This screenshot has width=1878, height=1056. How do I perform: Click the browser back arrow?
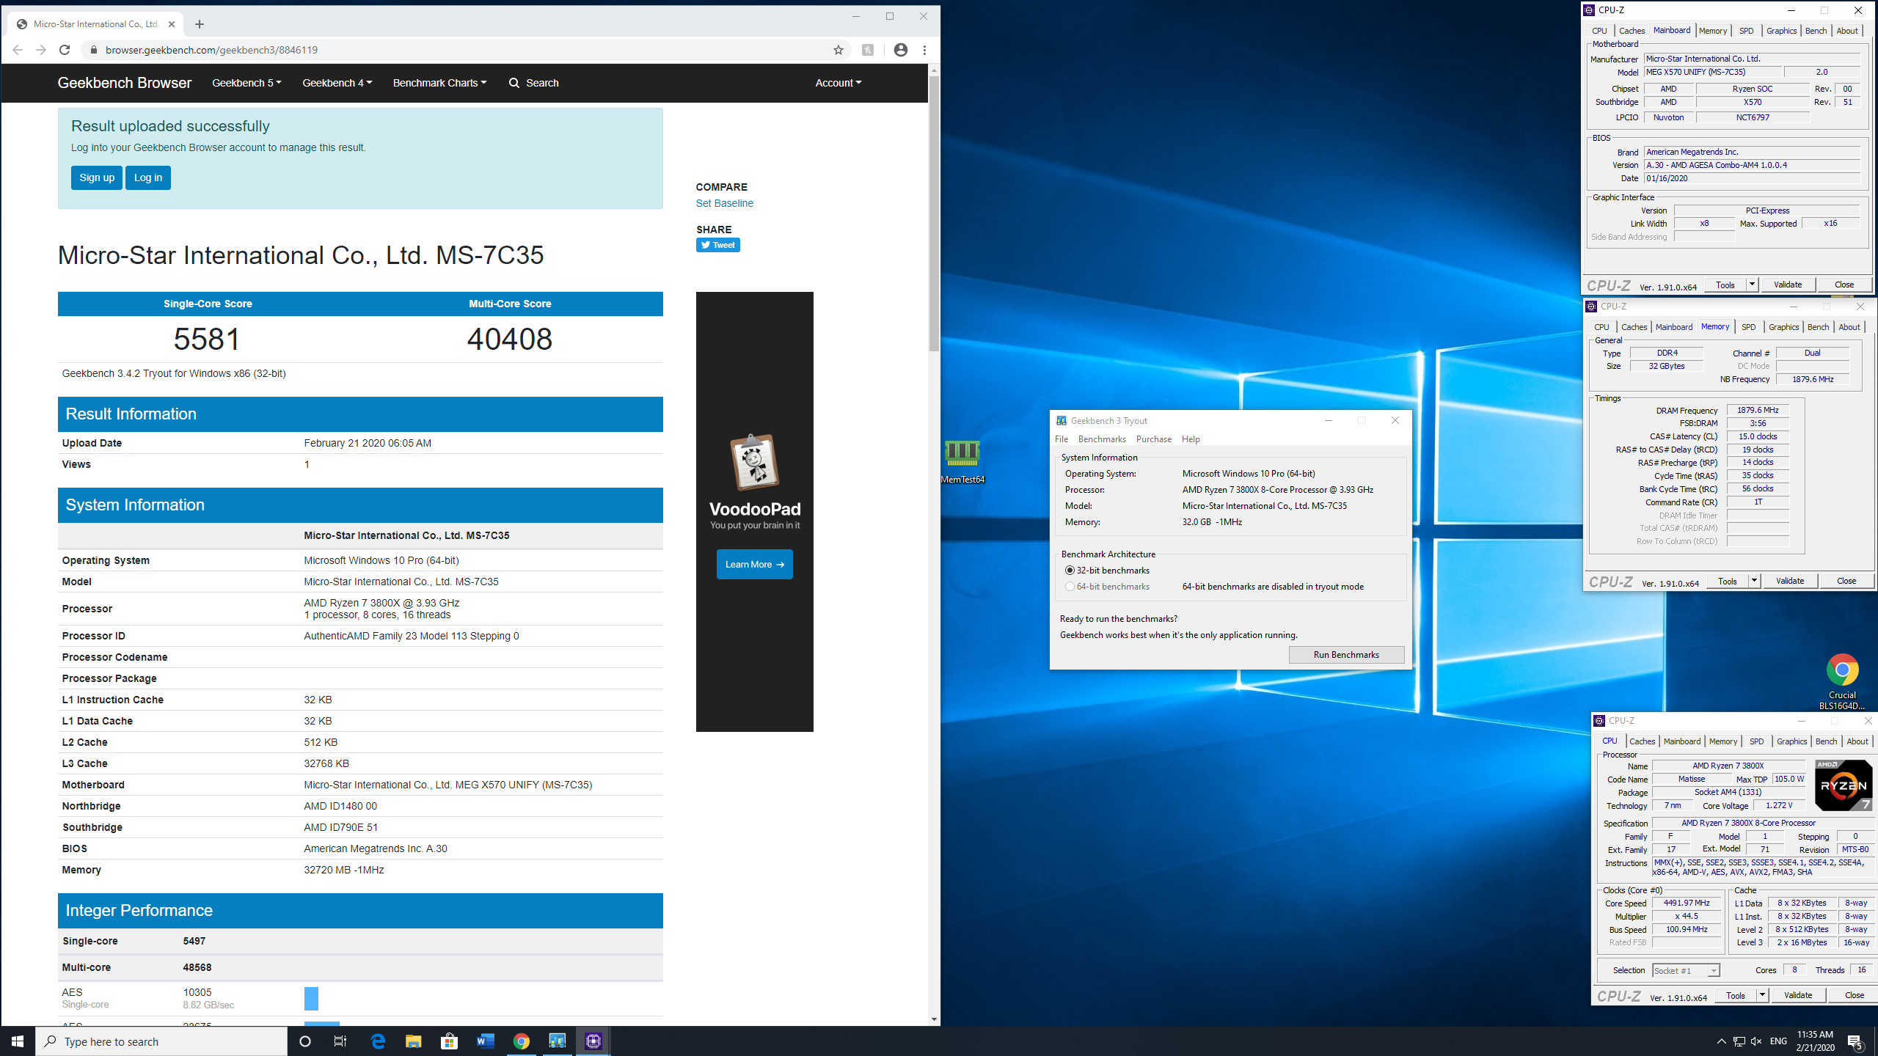click(18, 50)
